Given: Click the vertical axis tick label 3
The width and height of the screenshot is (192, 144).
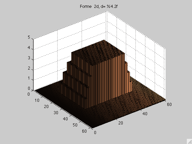Looking at the screenshot, I should click(29, 58).
